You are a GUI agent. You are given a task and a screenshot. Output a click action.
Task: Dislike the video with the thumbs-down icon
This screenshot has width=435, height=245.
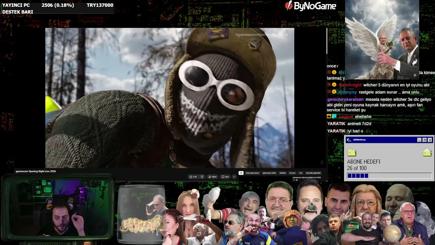click(202, 177)
